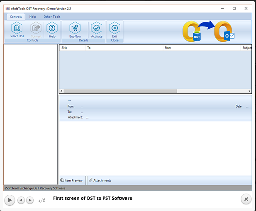Screen dimensions: 256x211
Task: Click the horizontal scrollbar thumb
Action: point(120,91)
